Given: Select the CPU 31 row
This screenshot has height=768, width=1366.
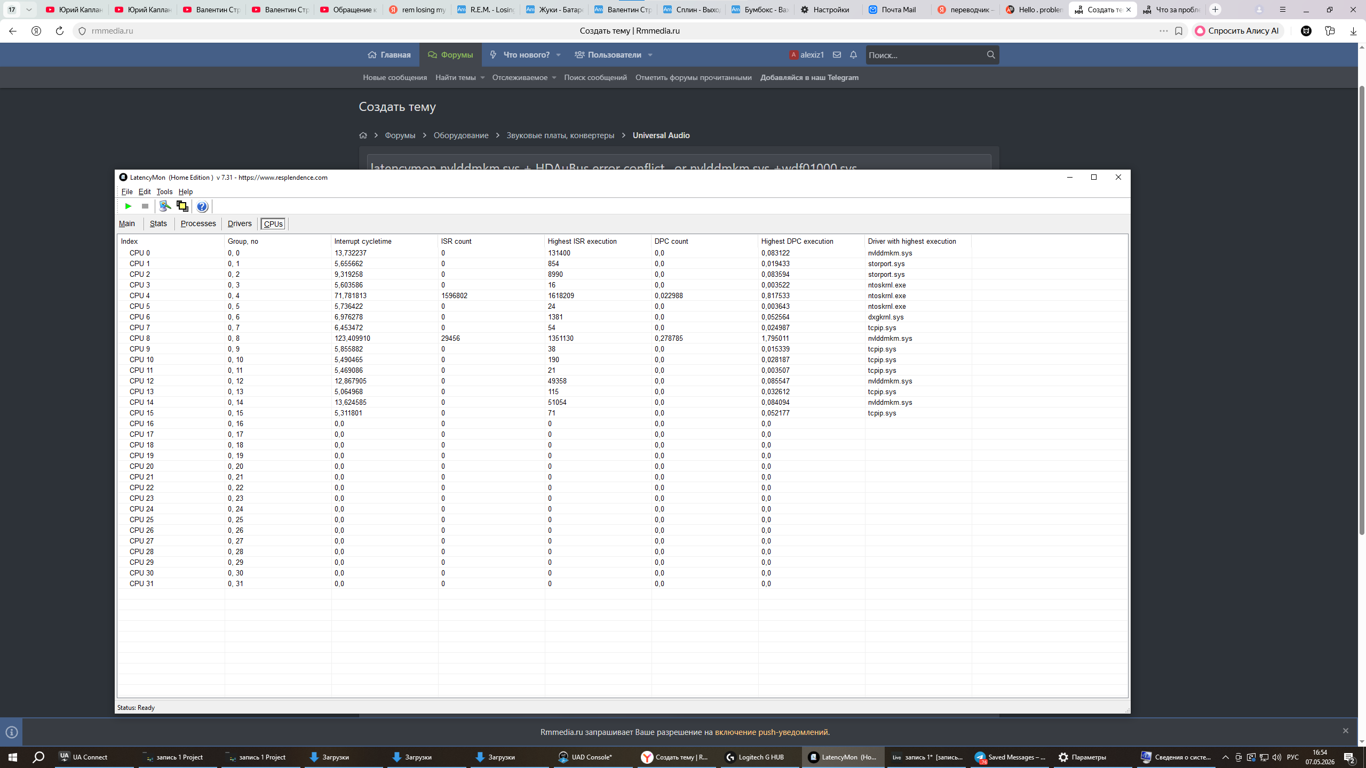Looking at the screenshot, I should 622,583.
